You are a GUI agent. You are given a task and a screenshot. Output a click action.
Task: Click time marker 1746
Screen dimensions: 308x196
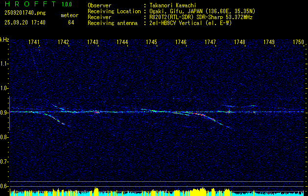181,42
